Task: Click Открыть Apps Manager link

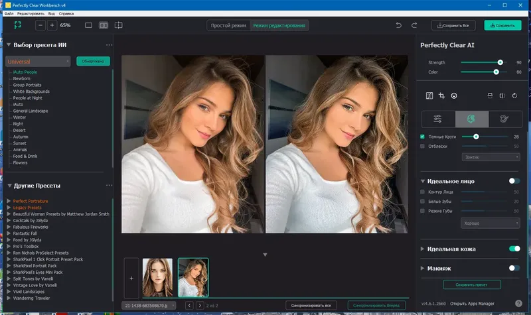Action: click(472, 304)
